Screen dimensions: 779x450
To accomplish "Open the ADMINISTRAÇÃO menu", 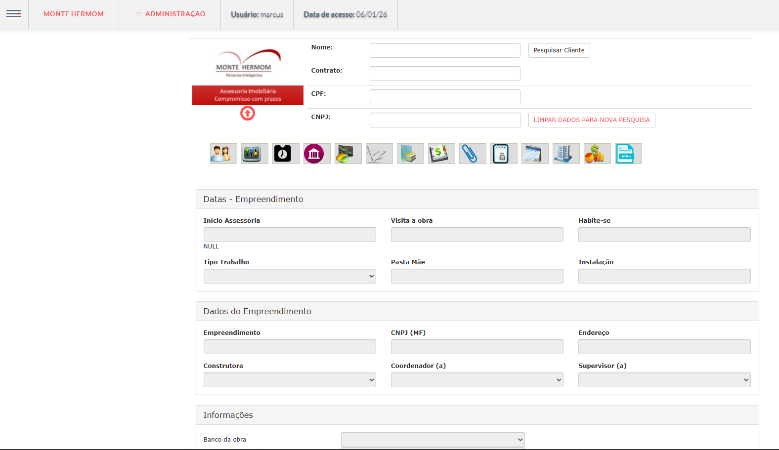I will [171, 14].
